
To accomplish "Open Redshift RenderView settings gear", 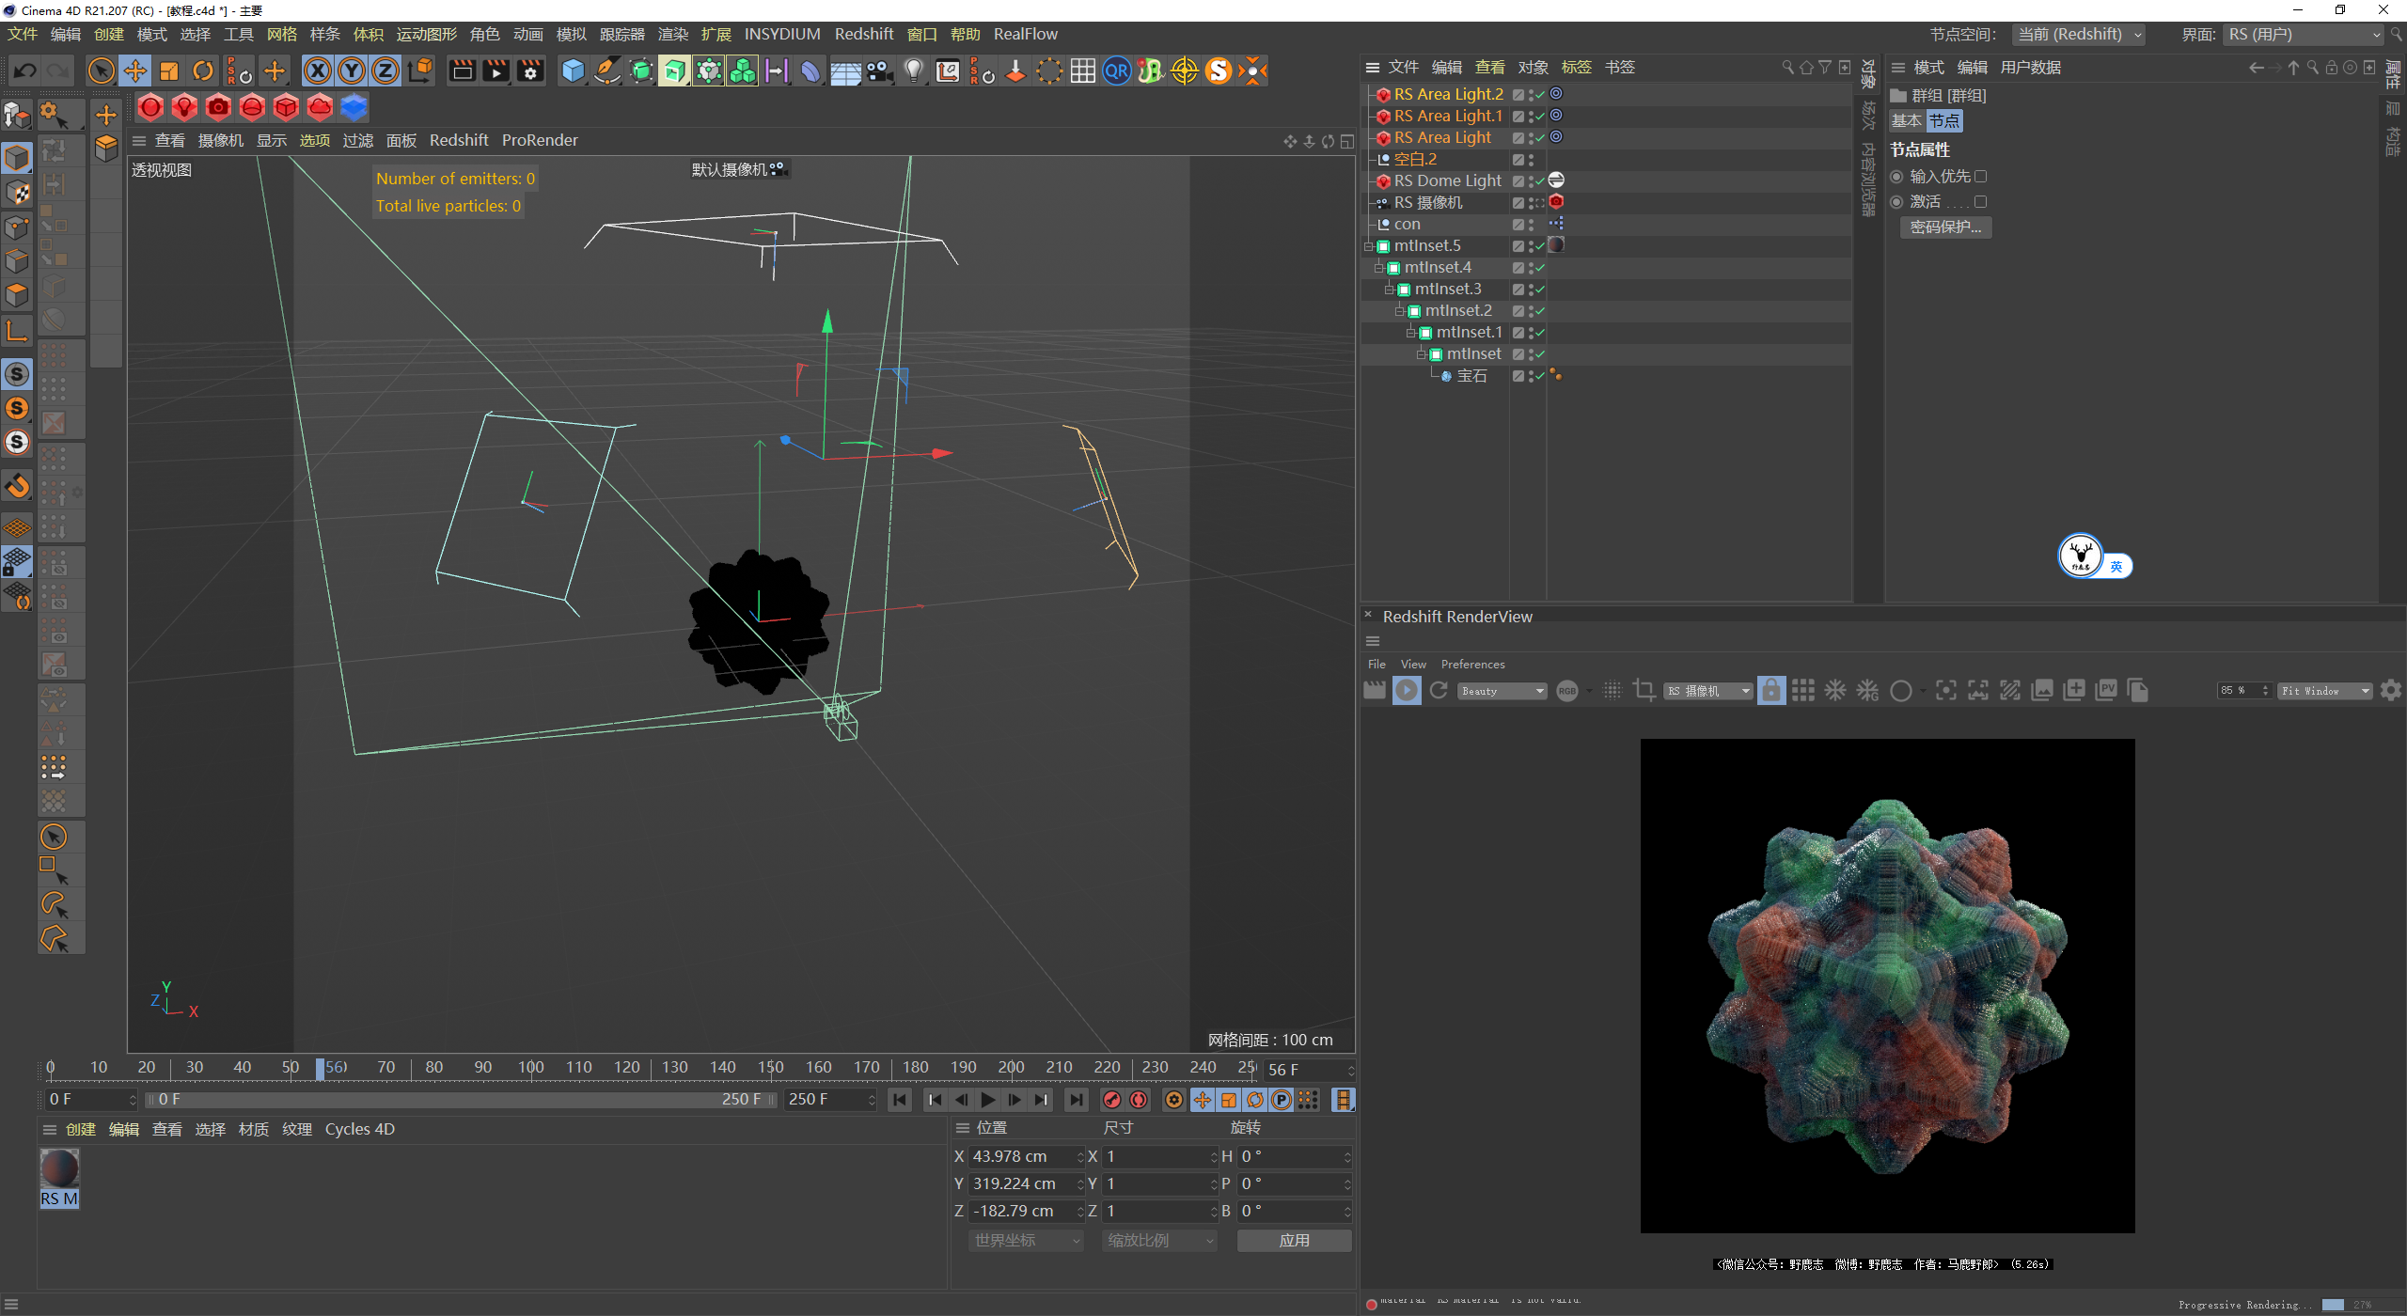I will pyautogui.click(x=2391, y=691).
